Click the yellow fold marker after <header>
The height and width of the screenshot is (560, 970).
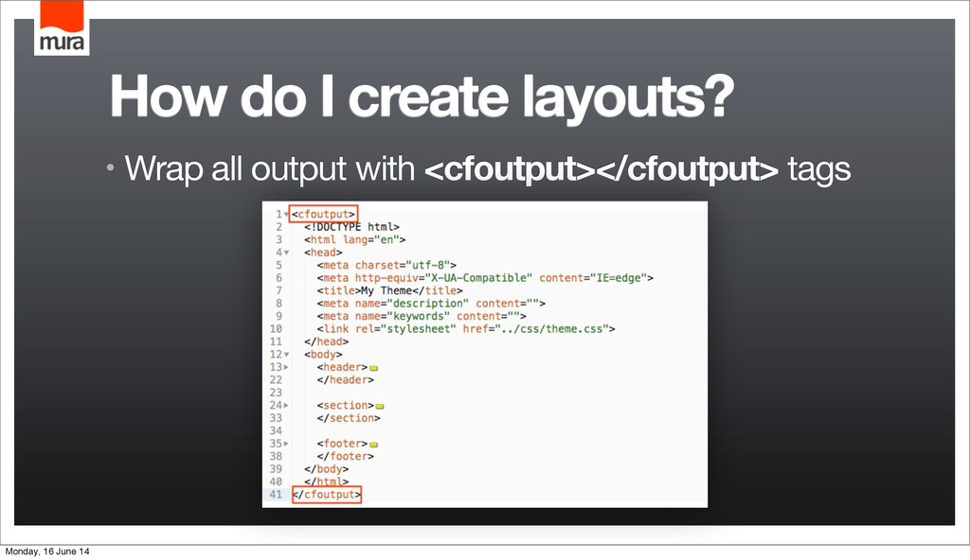click(373, 368)
